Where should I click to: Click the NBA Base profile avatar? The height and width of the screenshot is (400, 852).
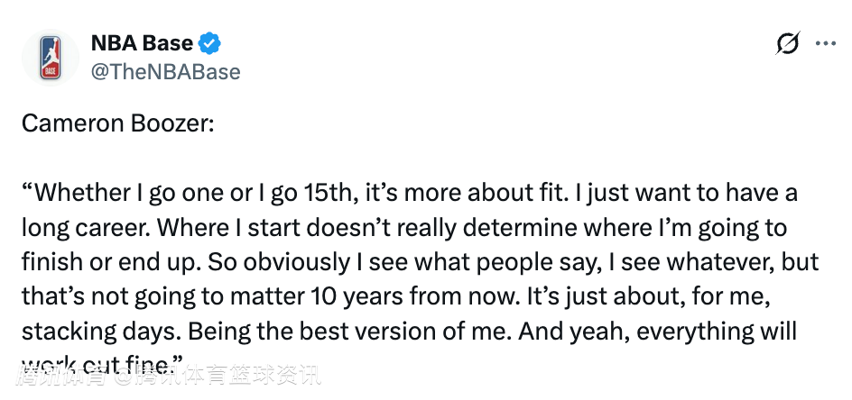(51, 57)
